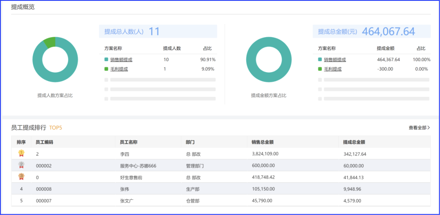Click the 员工编码 column header
Viewport: 440px width, 215px height.
tap(44, 142)
